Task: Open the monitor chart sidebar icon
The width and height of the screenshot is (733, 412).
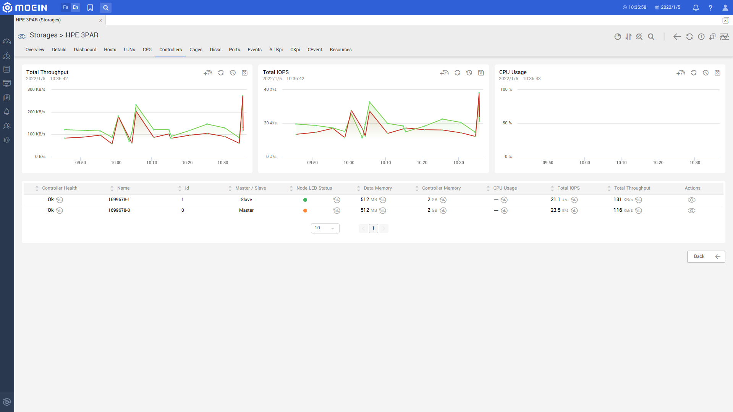Action: [6, 84]
